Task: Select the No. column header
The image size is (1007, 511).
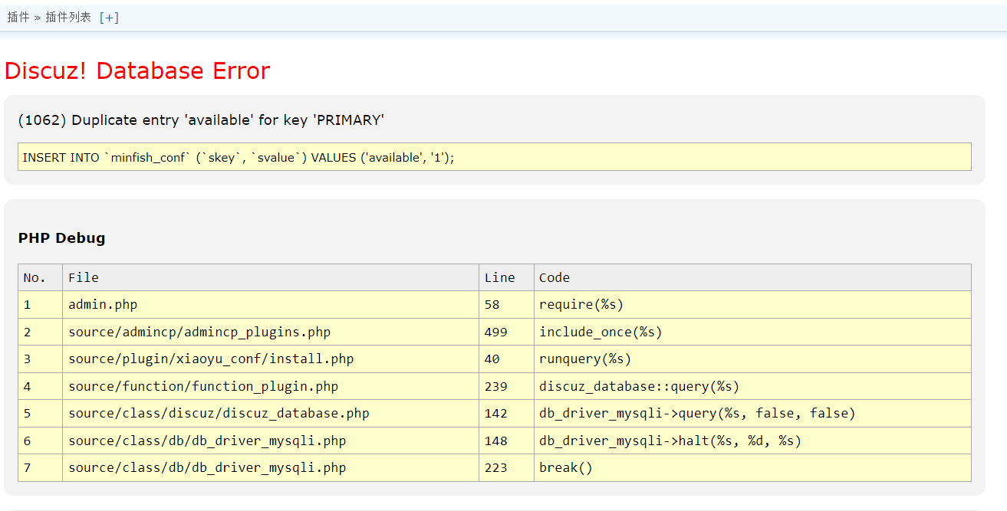Action: point(41,277)
